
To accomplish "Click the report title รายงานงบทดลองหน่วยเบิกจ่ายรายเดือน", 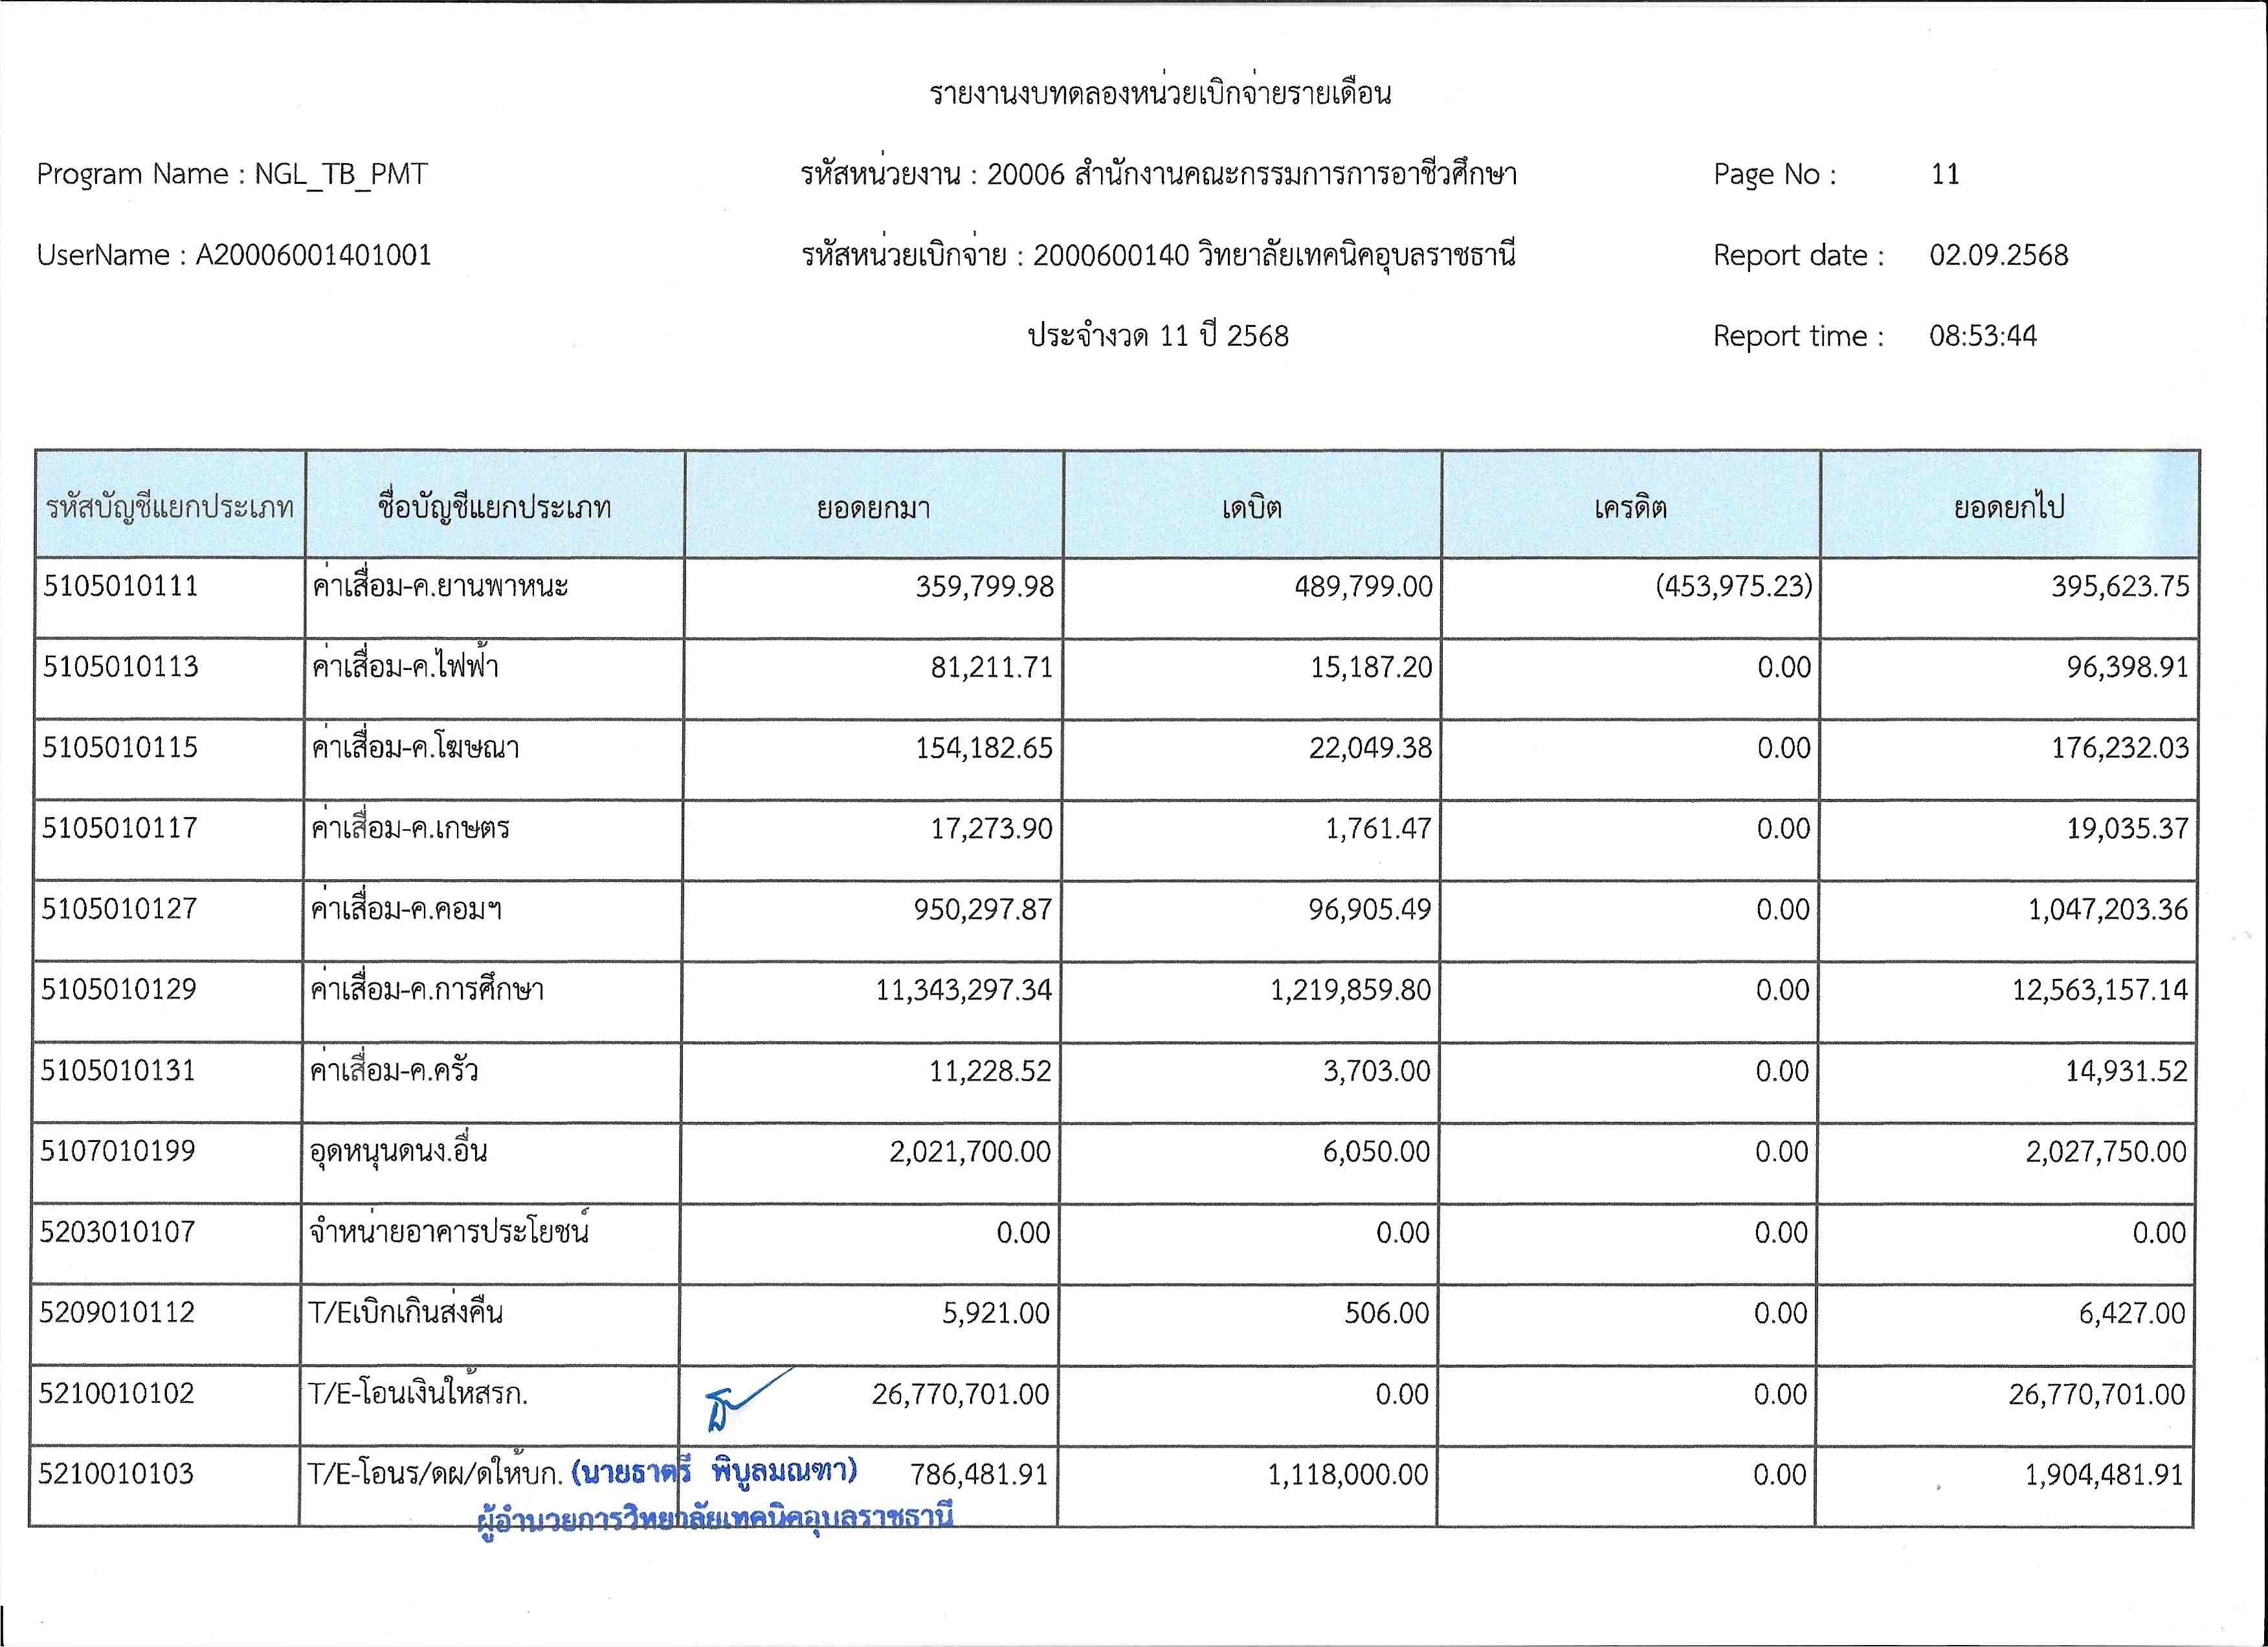I will (1160, 94).
